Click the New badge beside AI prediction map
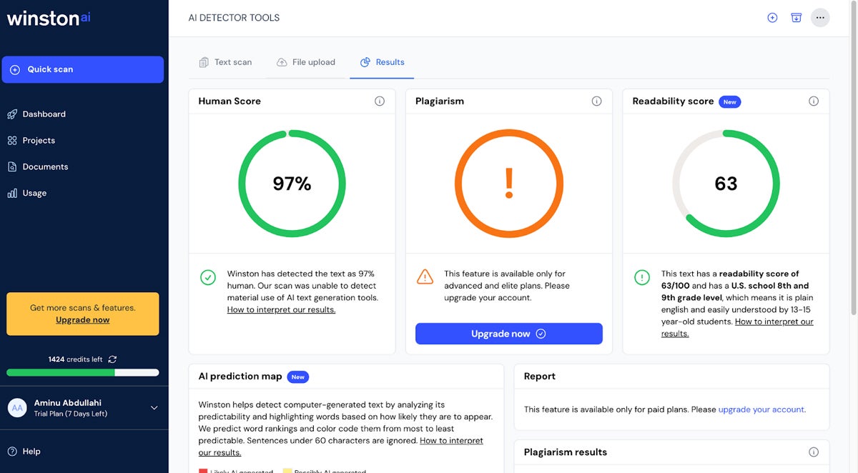This screenshot has width=858, height=473. pyautogui.click(x=298, y=377)
